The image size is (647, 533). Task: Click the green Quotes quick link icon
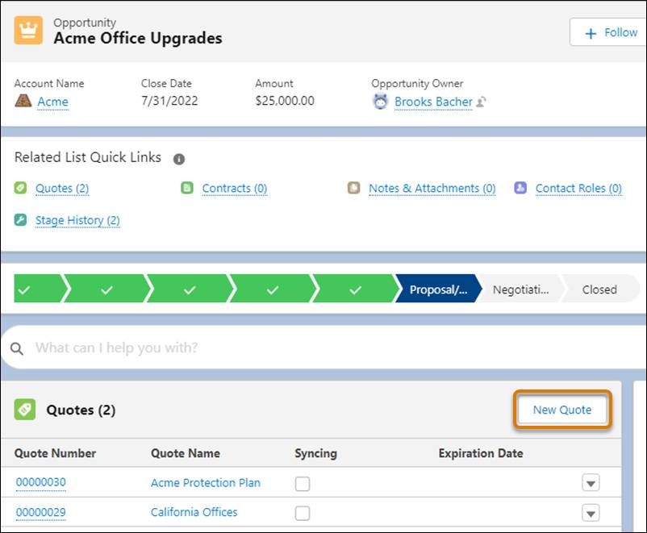[23, 188]
